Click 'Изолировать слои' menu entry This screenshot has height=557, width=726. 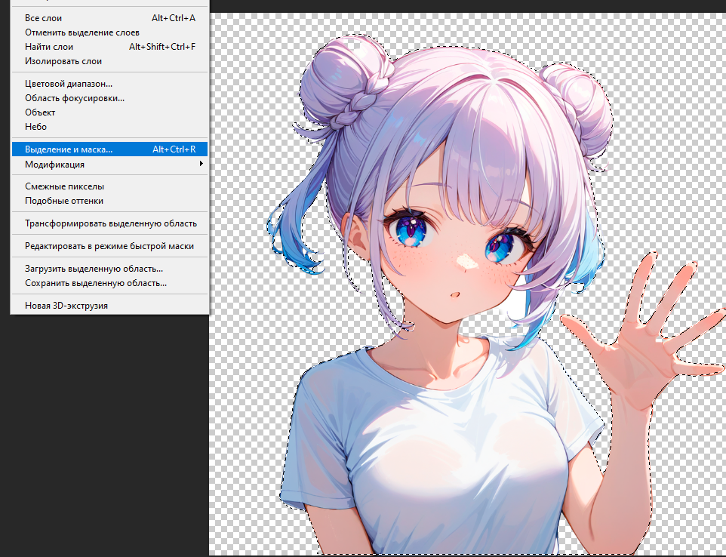point(109,61)
